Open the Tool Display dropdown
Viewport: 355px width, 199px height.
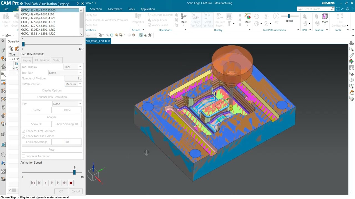point(73,67)
